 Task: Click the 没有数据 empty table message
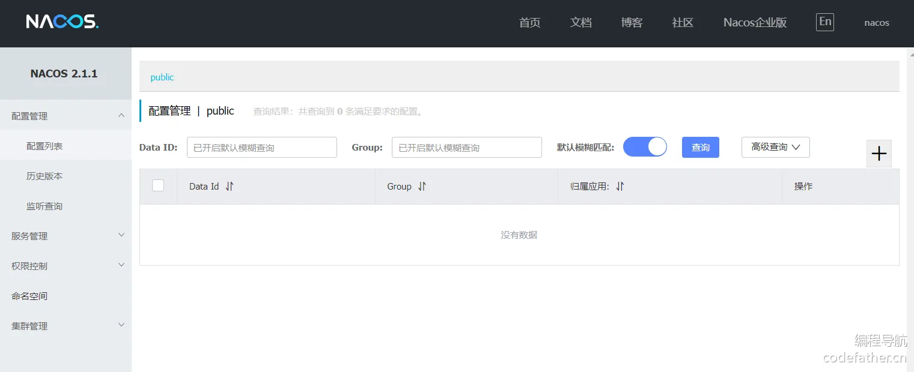coord(519,235)
